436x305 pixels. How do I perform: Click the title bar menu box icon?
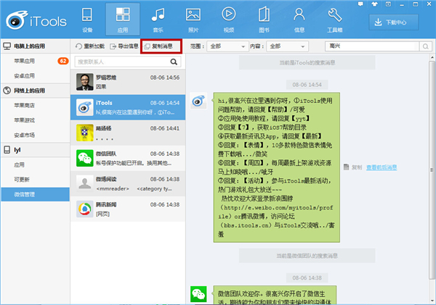click(x=388, y=4)
